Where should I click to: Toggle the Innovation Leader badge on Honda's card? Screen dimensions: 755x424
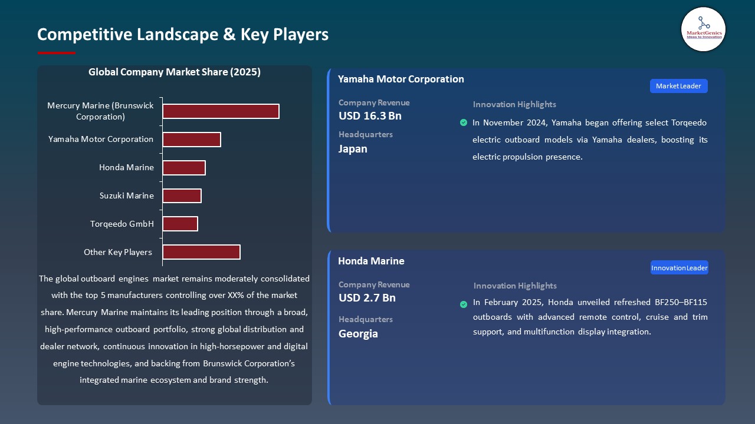click(679, 267)
